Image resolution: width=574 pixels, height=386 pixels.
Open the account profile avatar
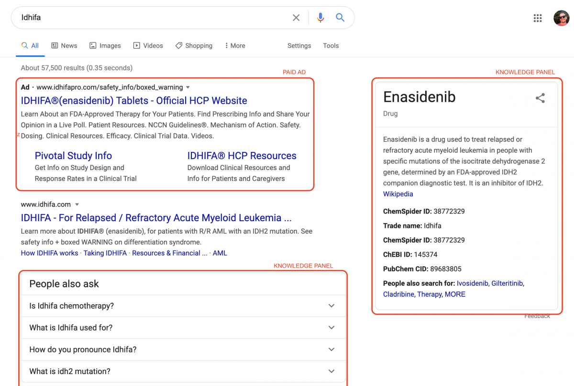tap(562, 18)
